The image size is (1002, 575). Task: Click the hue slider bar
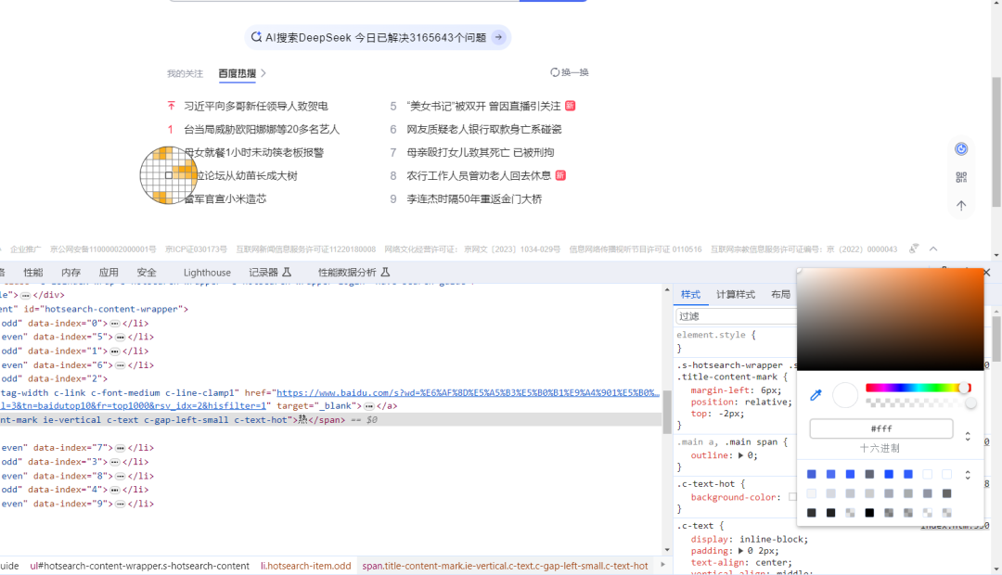point(914,388)
